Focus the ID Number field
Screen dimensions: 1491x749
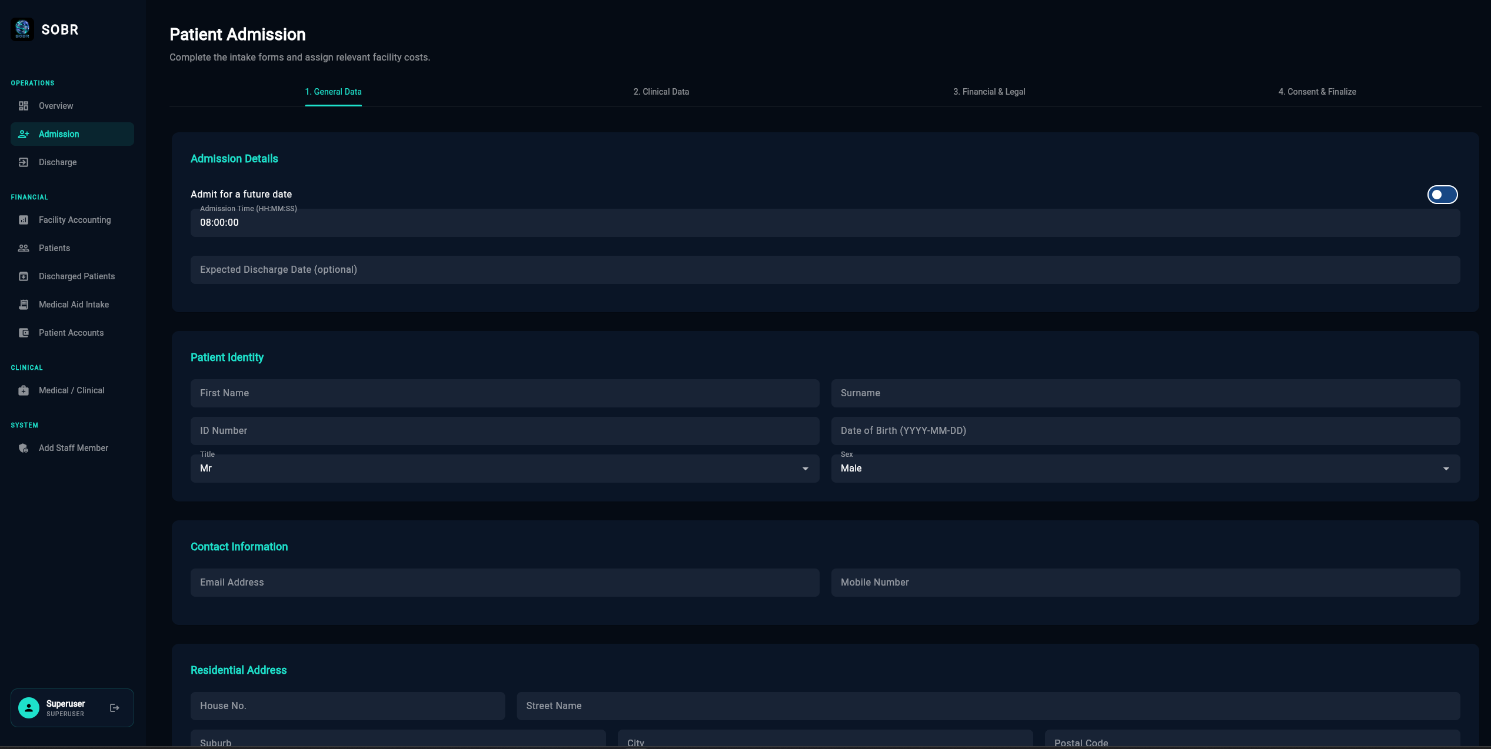click(505, 431)
